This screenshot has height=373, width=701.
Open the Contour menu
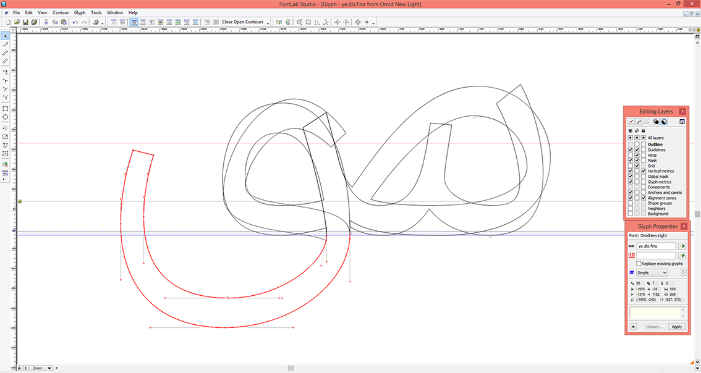tap(61, 12)
